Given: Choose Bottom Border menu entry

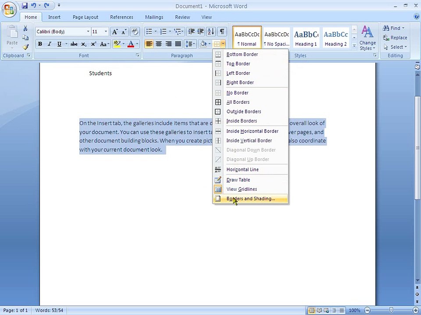Looking at the screenshot, I should tap(251, 54).
